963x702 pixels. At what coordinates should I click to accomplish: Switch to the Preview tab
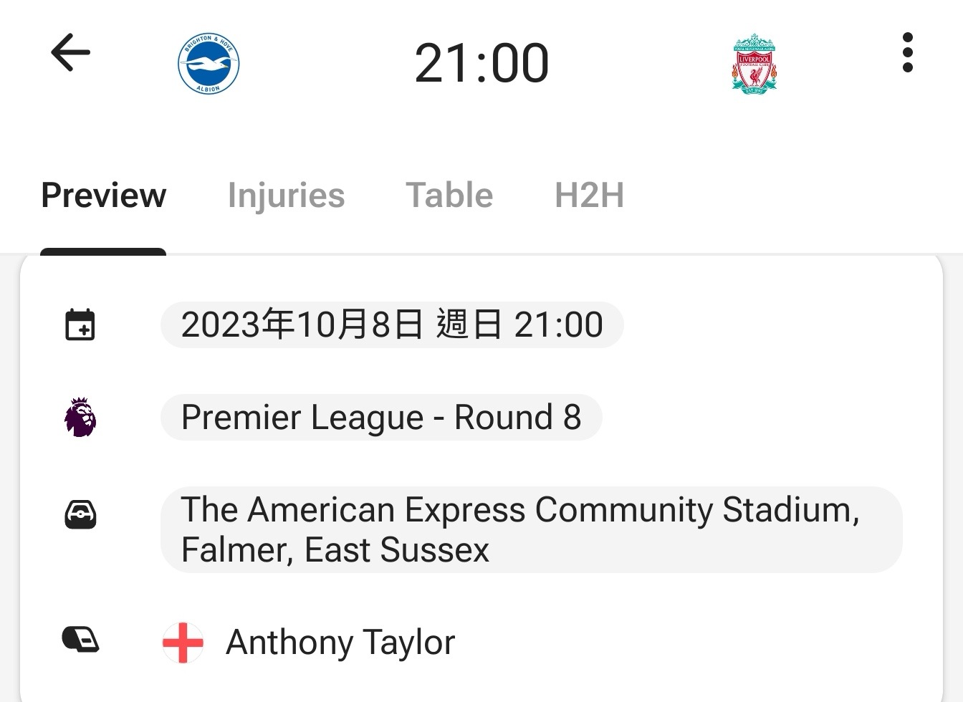[x=103, y=196]
